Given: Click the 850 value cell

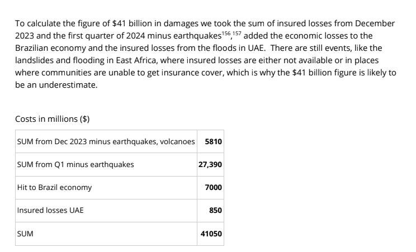Looking at the screenshot, I should pos(216,211).
